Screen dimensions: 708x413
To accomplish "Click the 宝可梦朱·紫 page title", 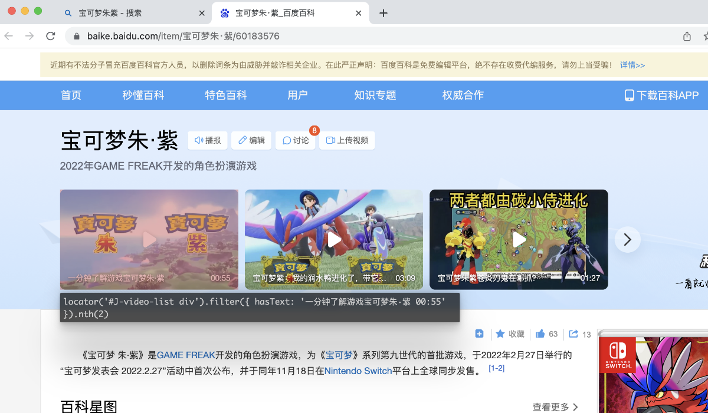I will [119, 141].
